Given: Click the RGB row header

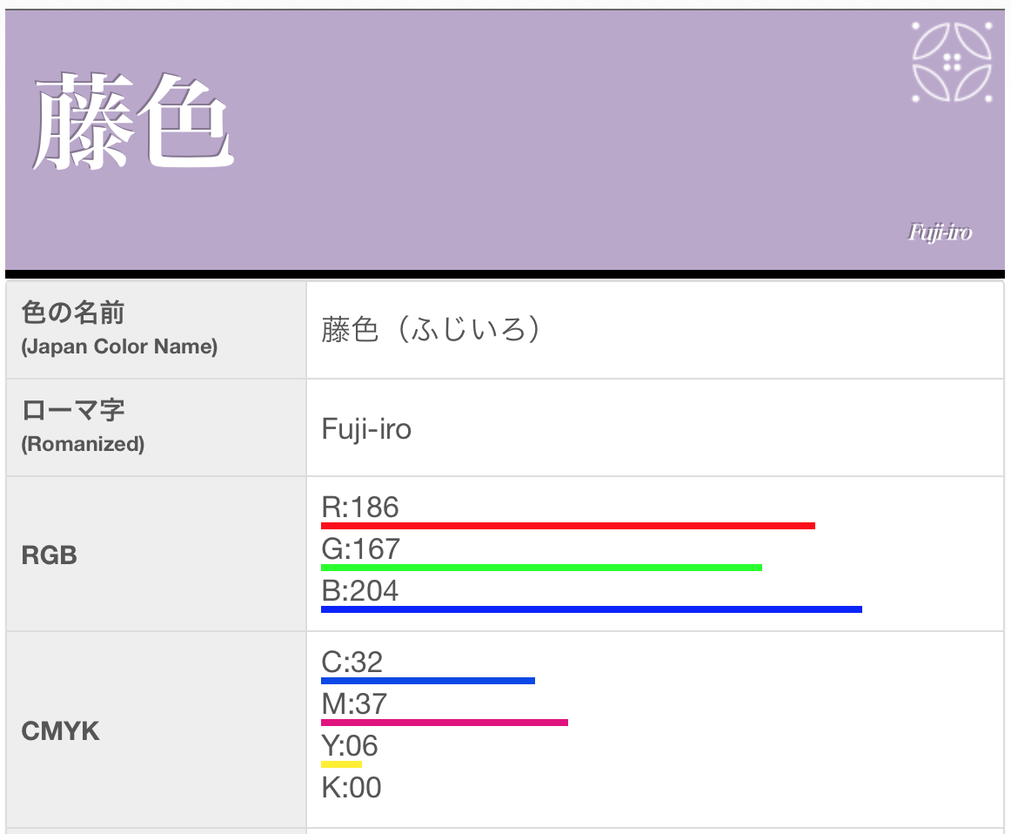Looking at the screenshot, I should point(156,554).
